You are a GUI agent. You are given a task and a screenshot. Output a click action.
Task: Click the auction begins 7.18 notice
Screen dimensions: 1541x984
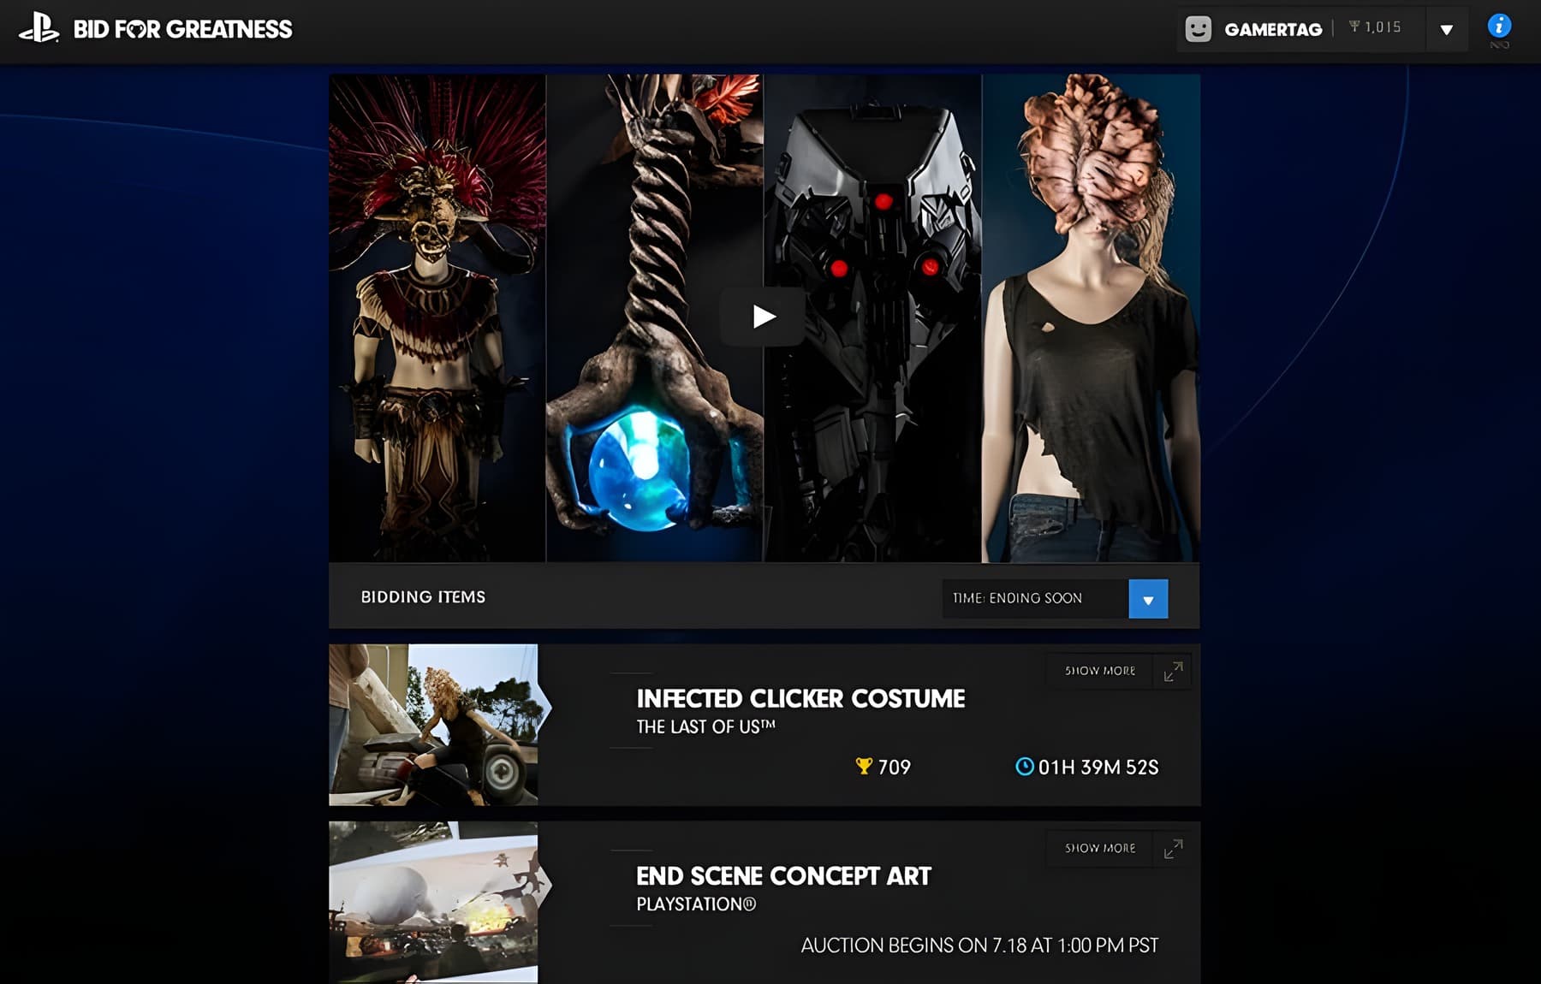[979, 945]
